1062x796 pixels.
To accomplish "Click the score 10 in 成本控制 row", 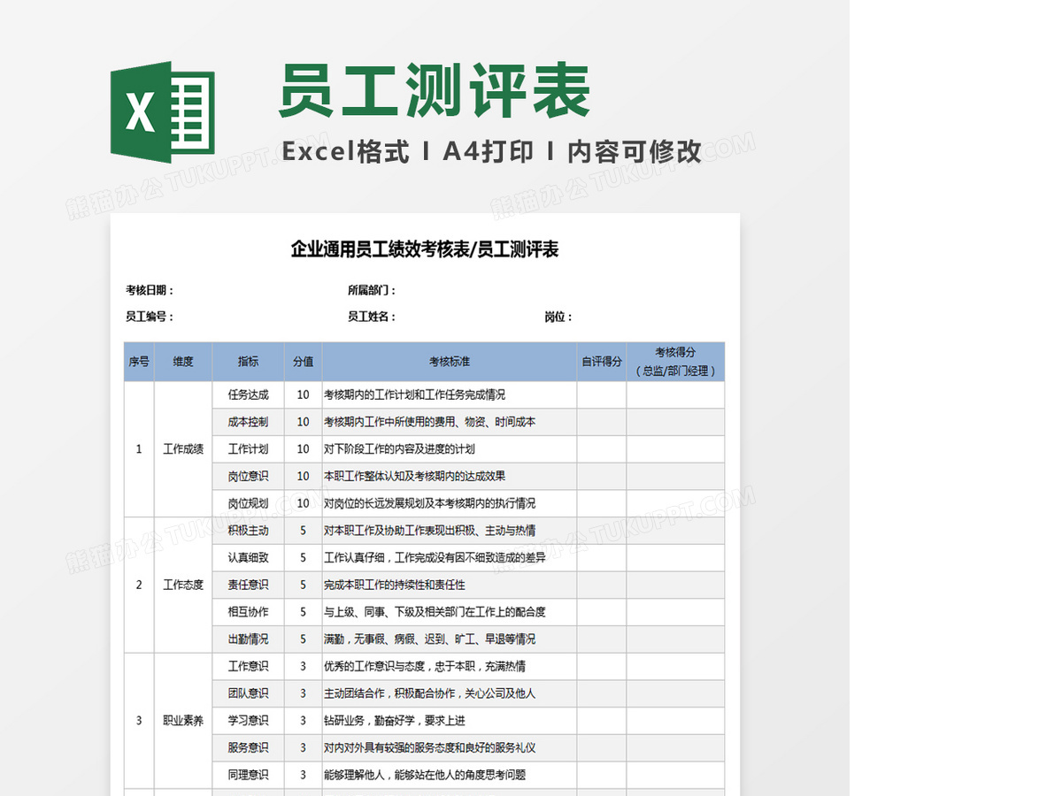I will 304,422.
